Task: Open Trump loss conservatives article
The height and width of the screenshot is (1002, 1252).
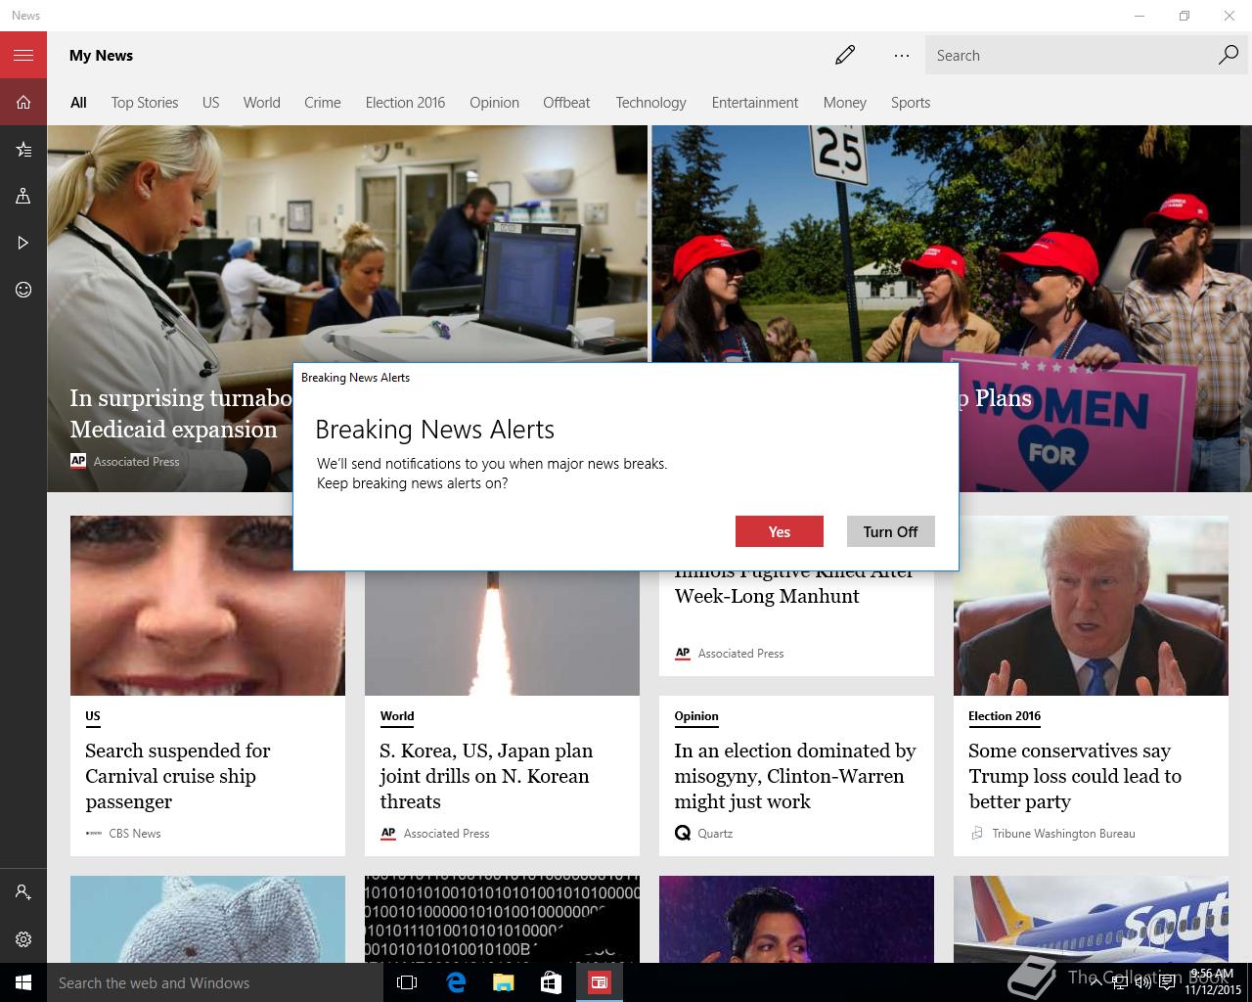Action: (1075, 776)
